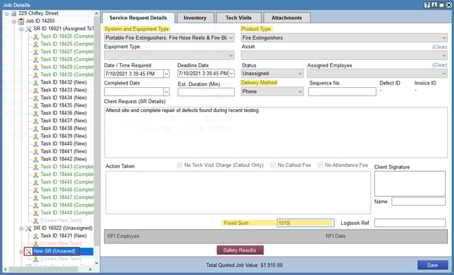This screenshot has height=275, width=454.
Task: Click the (Clear) link beside Assigned Employee
Action: (x=440, y=65)
